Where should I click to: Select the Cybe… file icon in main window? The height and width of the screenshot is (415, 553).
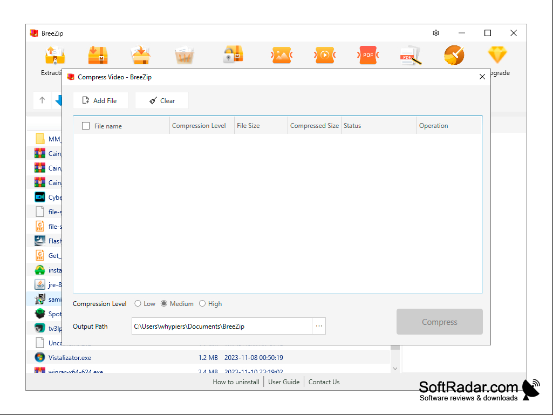pos(40,197)
